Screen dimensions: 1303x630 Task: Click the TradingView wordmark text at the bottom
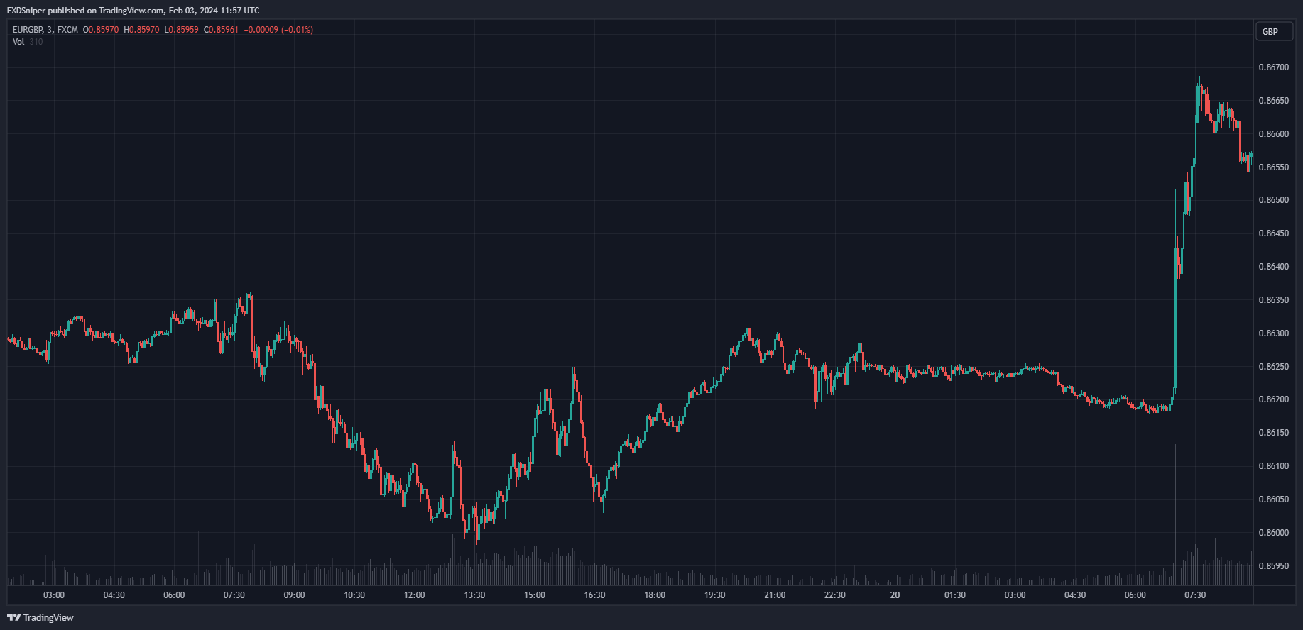point(48,617)
